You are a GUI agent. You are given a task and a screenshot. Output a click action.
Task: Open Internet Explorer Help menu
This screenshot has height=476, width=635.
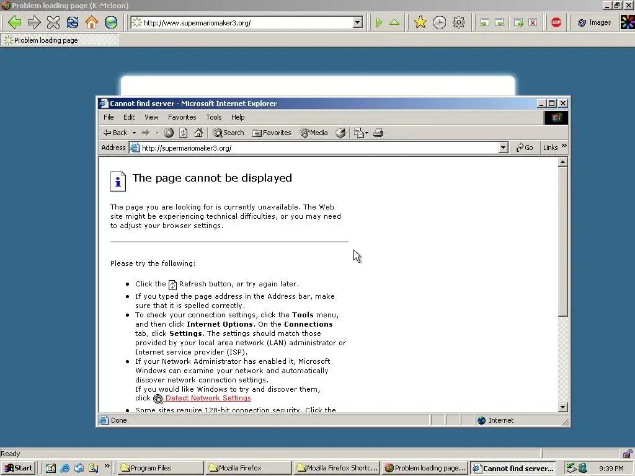[x=238, y=117]
